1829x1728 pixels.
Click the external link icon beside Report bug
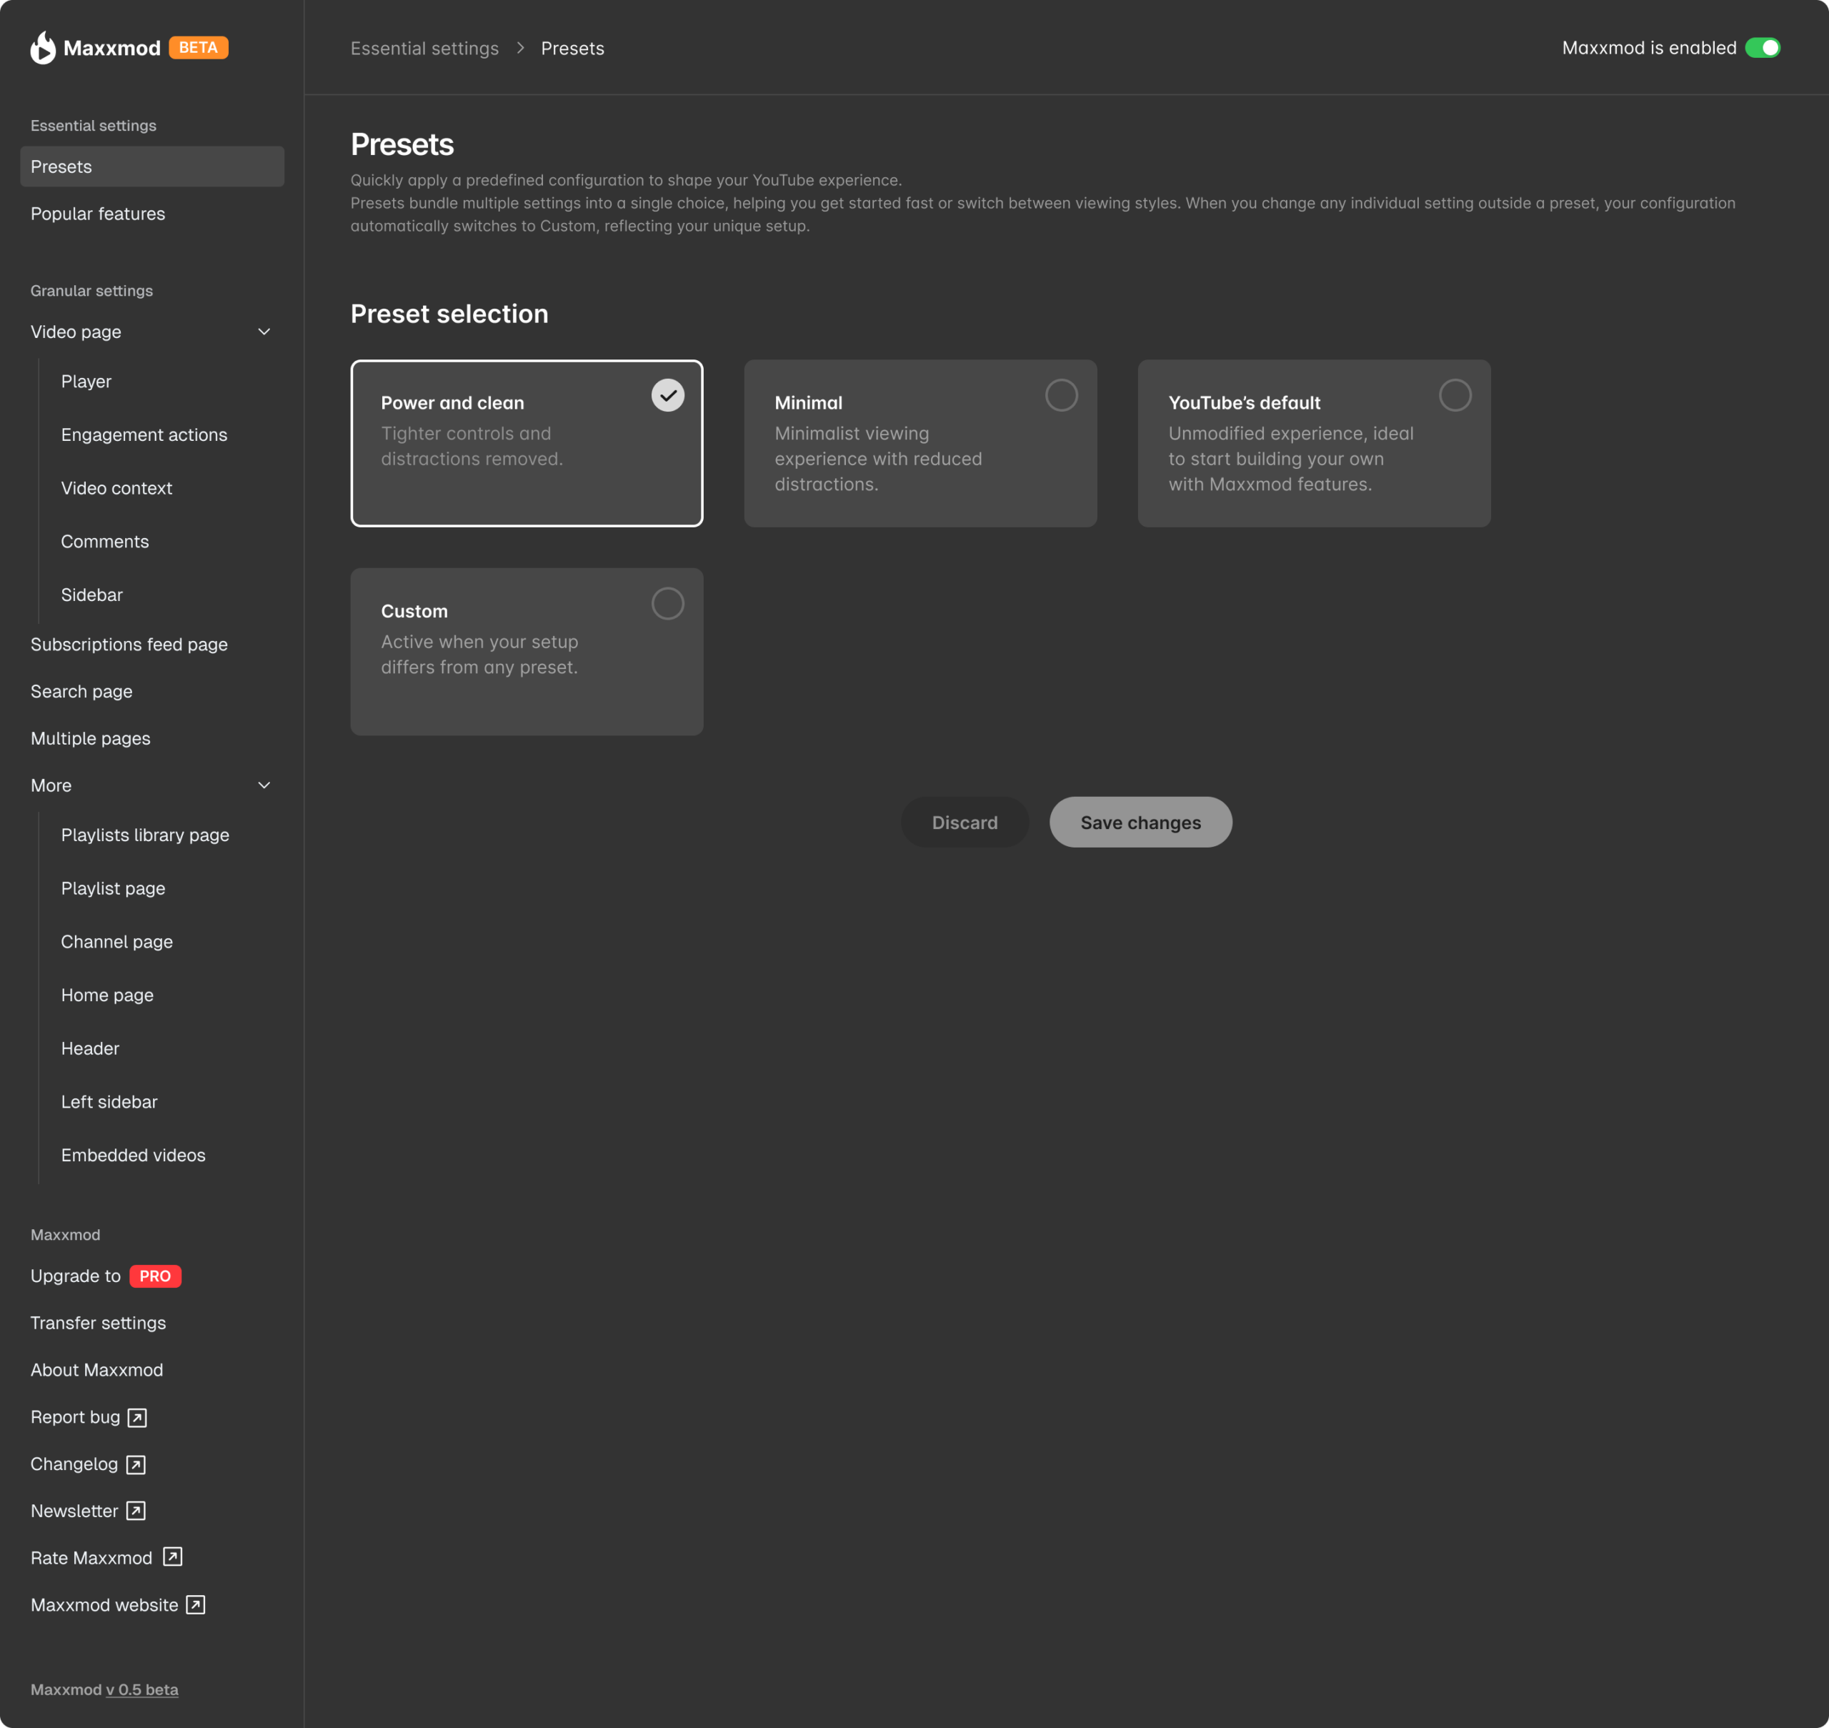pyautogui.click(x=137, y=1418)
